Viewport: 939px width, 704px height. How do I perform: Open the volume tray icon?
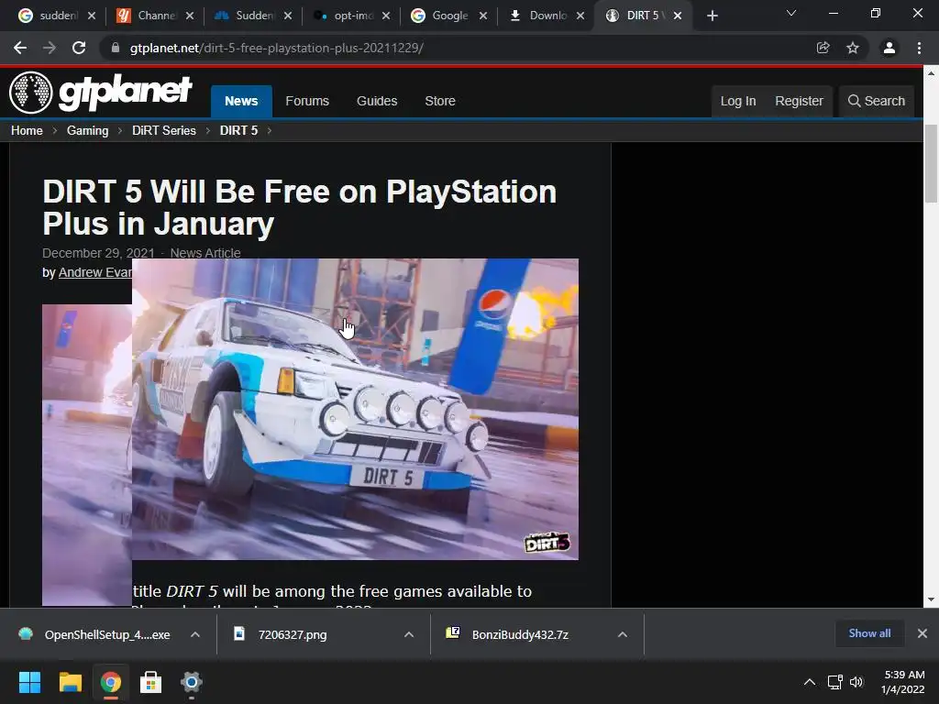pos(857,682)
